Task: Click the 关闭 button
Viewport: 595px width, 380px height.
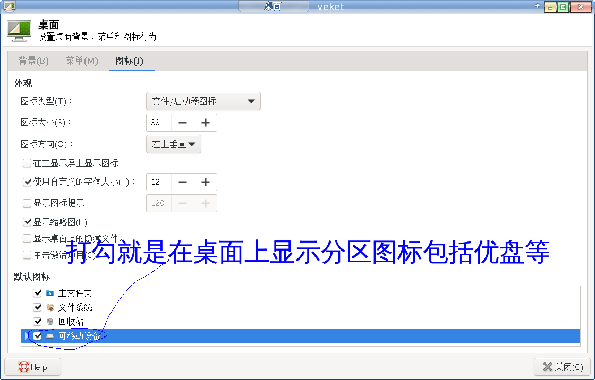Action: point(563,367)
